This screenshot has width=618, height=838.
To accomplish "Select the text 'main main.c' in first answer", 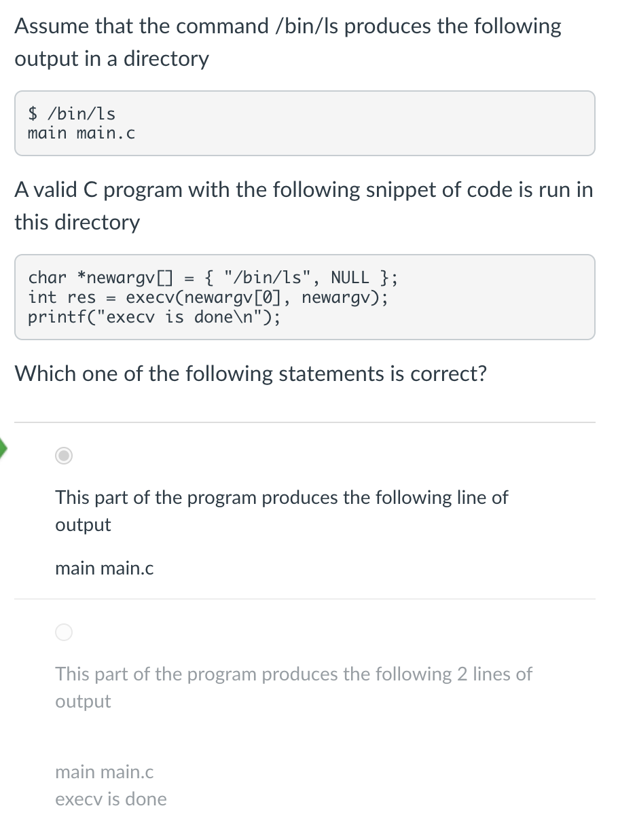I will 104,568.
